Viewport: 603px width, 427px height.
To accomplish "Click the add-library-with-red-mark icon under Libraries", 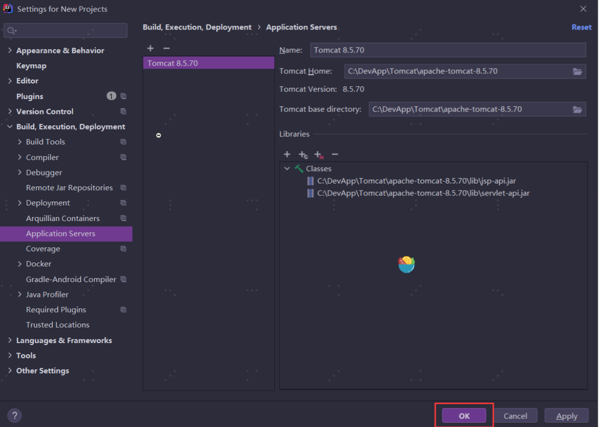I will click(319, 154).
